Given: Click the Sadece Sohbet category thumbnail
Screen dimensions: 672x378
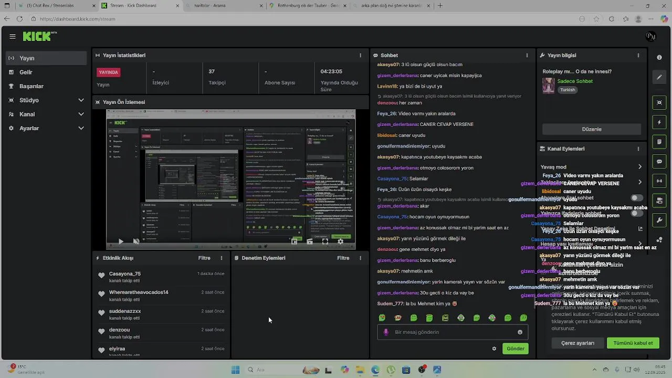Looking at the screenshot, I should point(548,86).
